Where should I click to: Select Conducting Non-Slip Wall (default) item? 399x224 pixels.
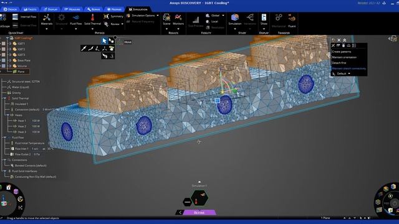pos(36,177)
